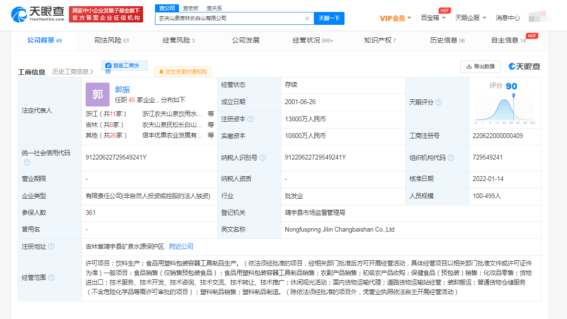Click the 实缴资本 value 10800万人民币
The width and height of the screenshot is (567, 319).
pos(305,136)
